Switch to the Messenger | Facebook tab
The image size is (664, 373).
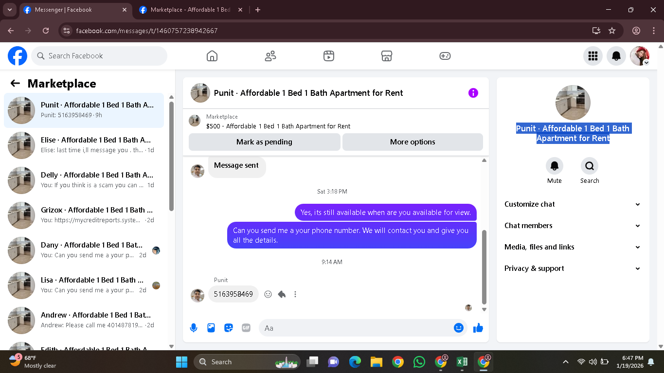[76, 10]
